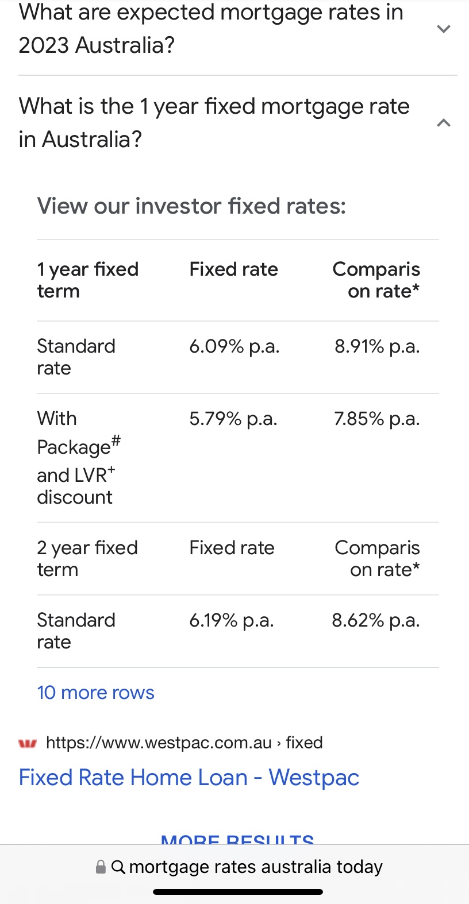This screenshot has height=904, width=469.
Task: Expand the expected 2023 mortgage rates chevron
Action: coord(443,29)
